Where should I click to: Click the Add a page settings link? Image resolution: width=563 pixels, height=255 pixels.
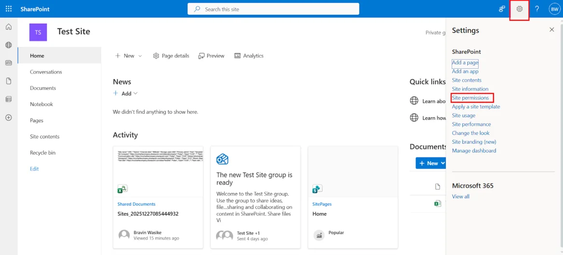coord(465,63)
